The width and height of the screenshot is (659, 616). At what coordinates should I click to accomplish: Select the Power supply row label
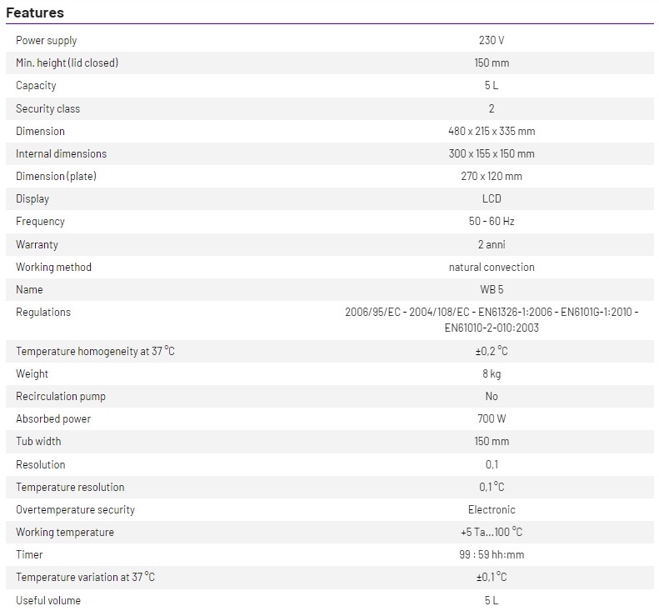[47, 41]
